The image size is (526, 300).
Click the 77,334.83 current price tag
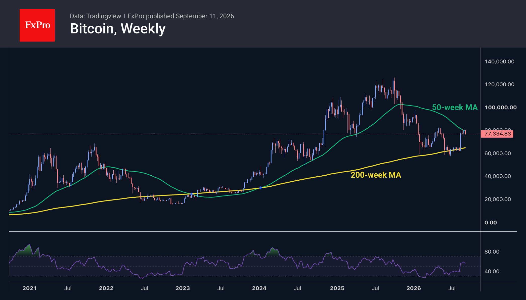tap(497, 134)
